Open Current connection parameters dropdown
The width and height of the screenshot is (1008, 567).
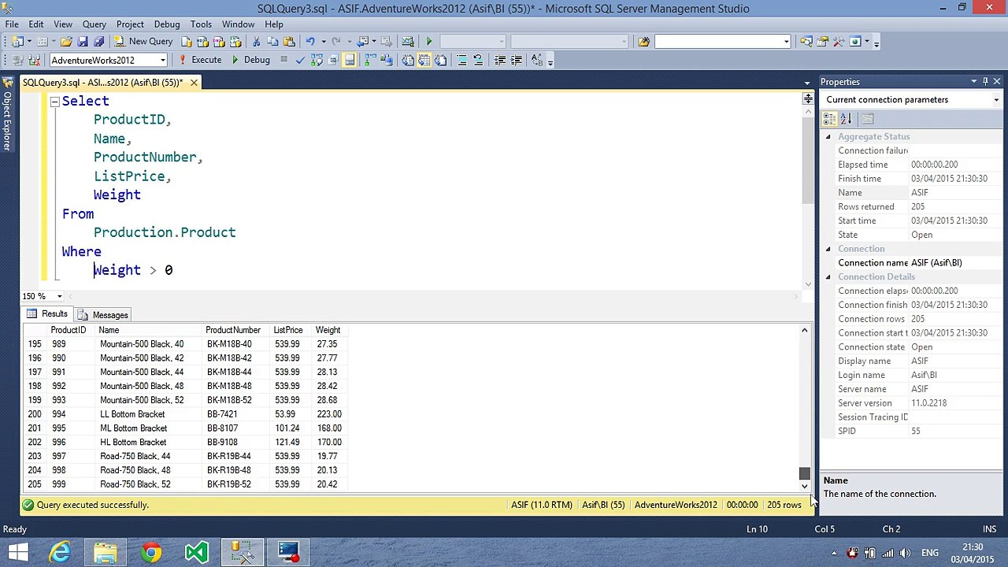click(x=996, y=100)
